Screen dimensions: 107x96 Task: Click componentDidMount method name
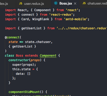tap(24, 92)
